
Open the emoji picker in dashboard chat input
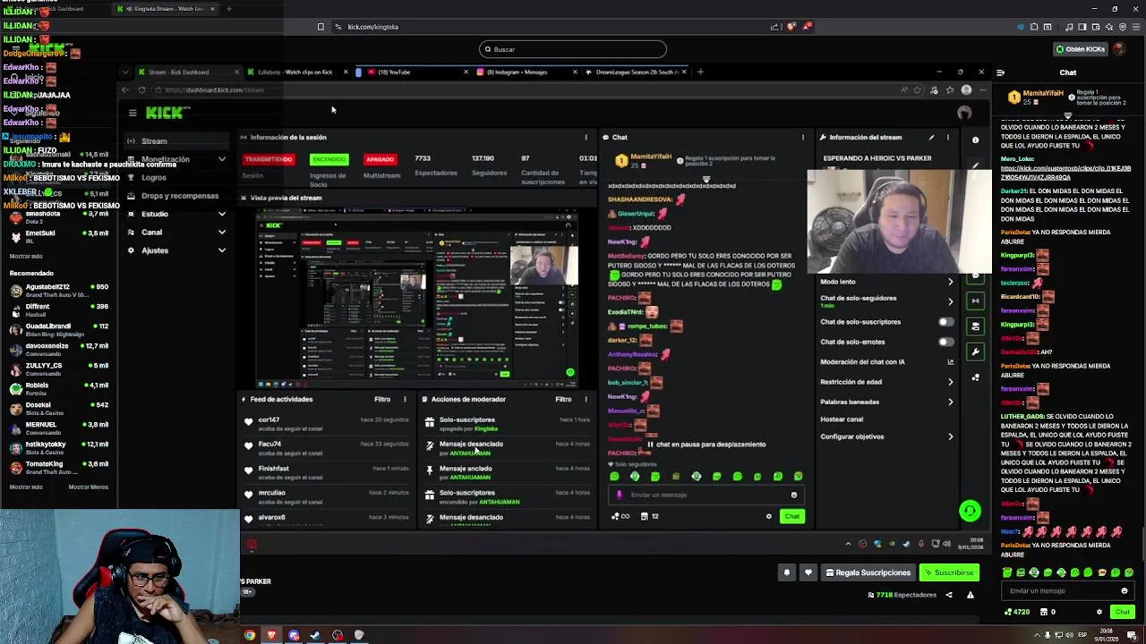pos(793,495)
